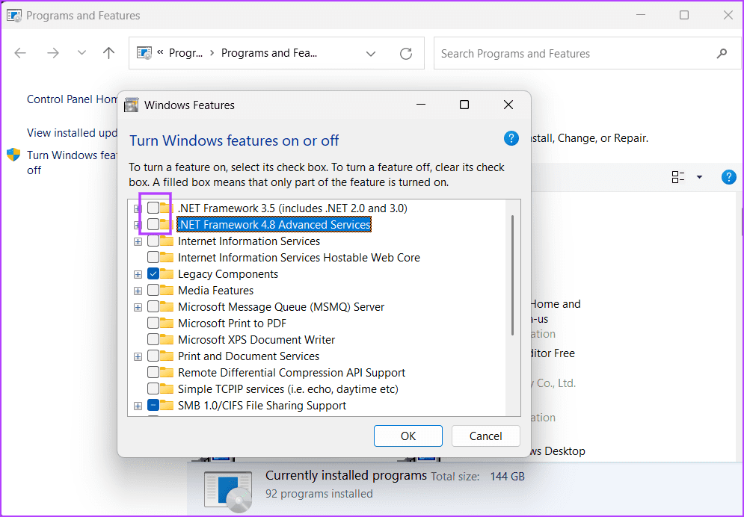Screen dimensions: 744x517
Task: Expand the Legacy Components node
Action: 138,274
